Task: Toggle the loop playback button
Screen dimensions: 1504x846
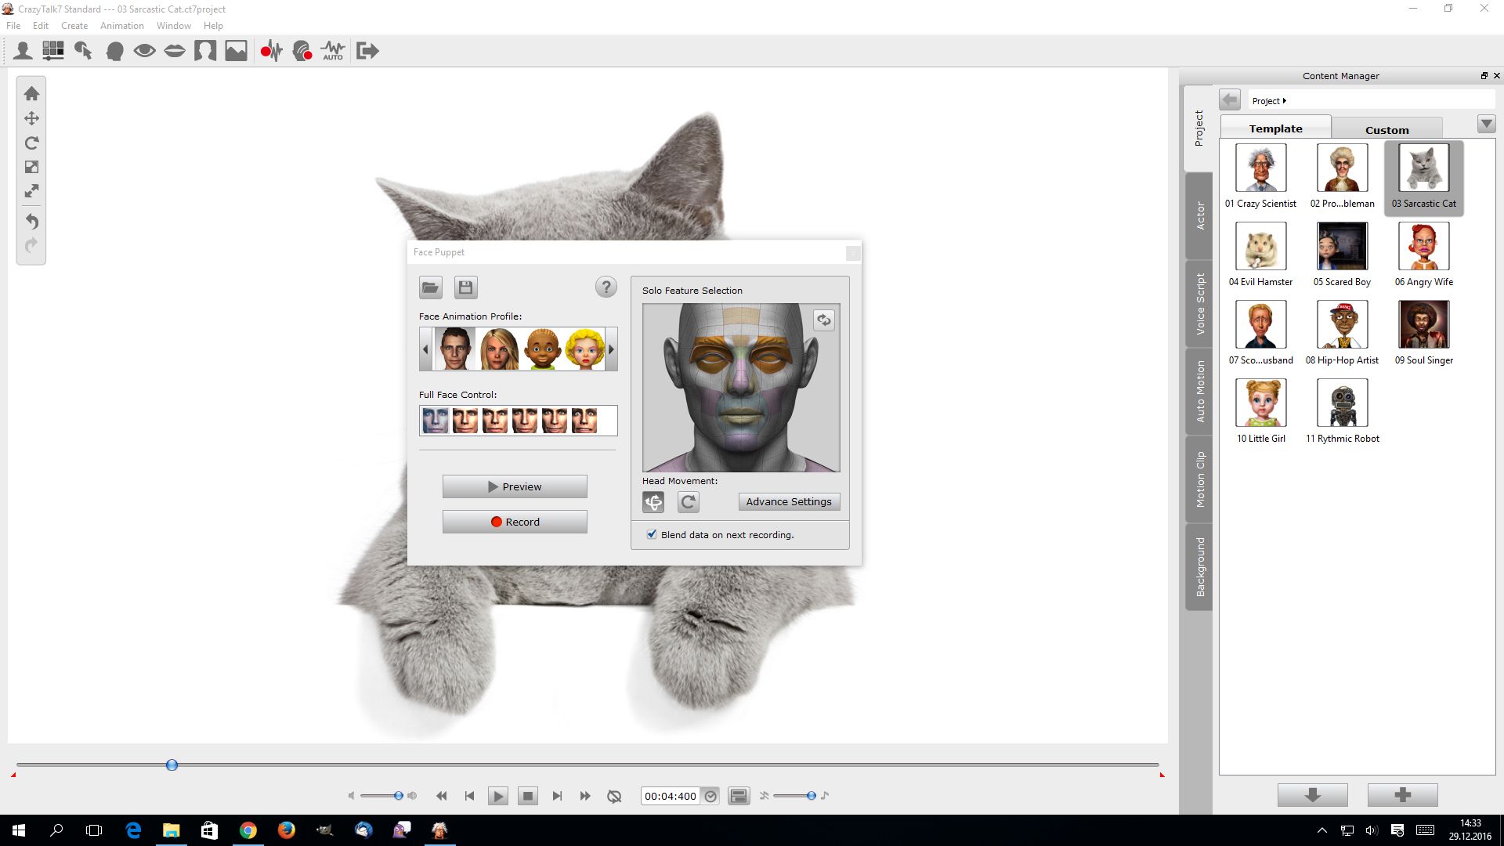Action: [x=614, y=796]
